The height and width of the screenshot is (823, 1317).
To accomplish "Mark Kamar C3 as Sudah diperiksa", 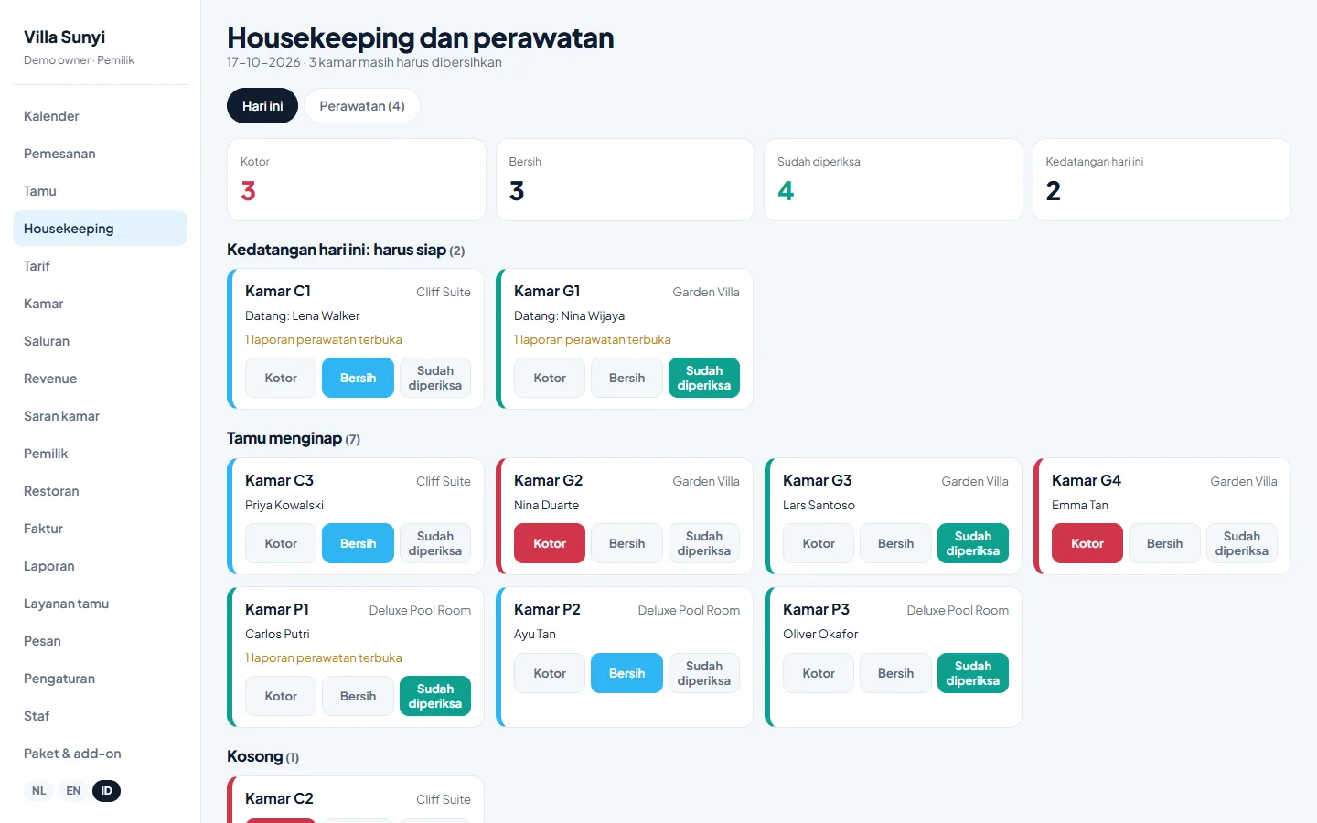I will pyautogui.click(x=435, y=543).
